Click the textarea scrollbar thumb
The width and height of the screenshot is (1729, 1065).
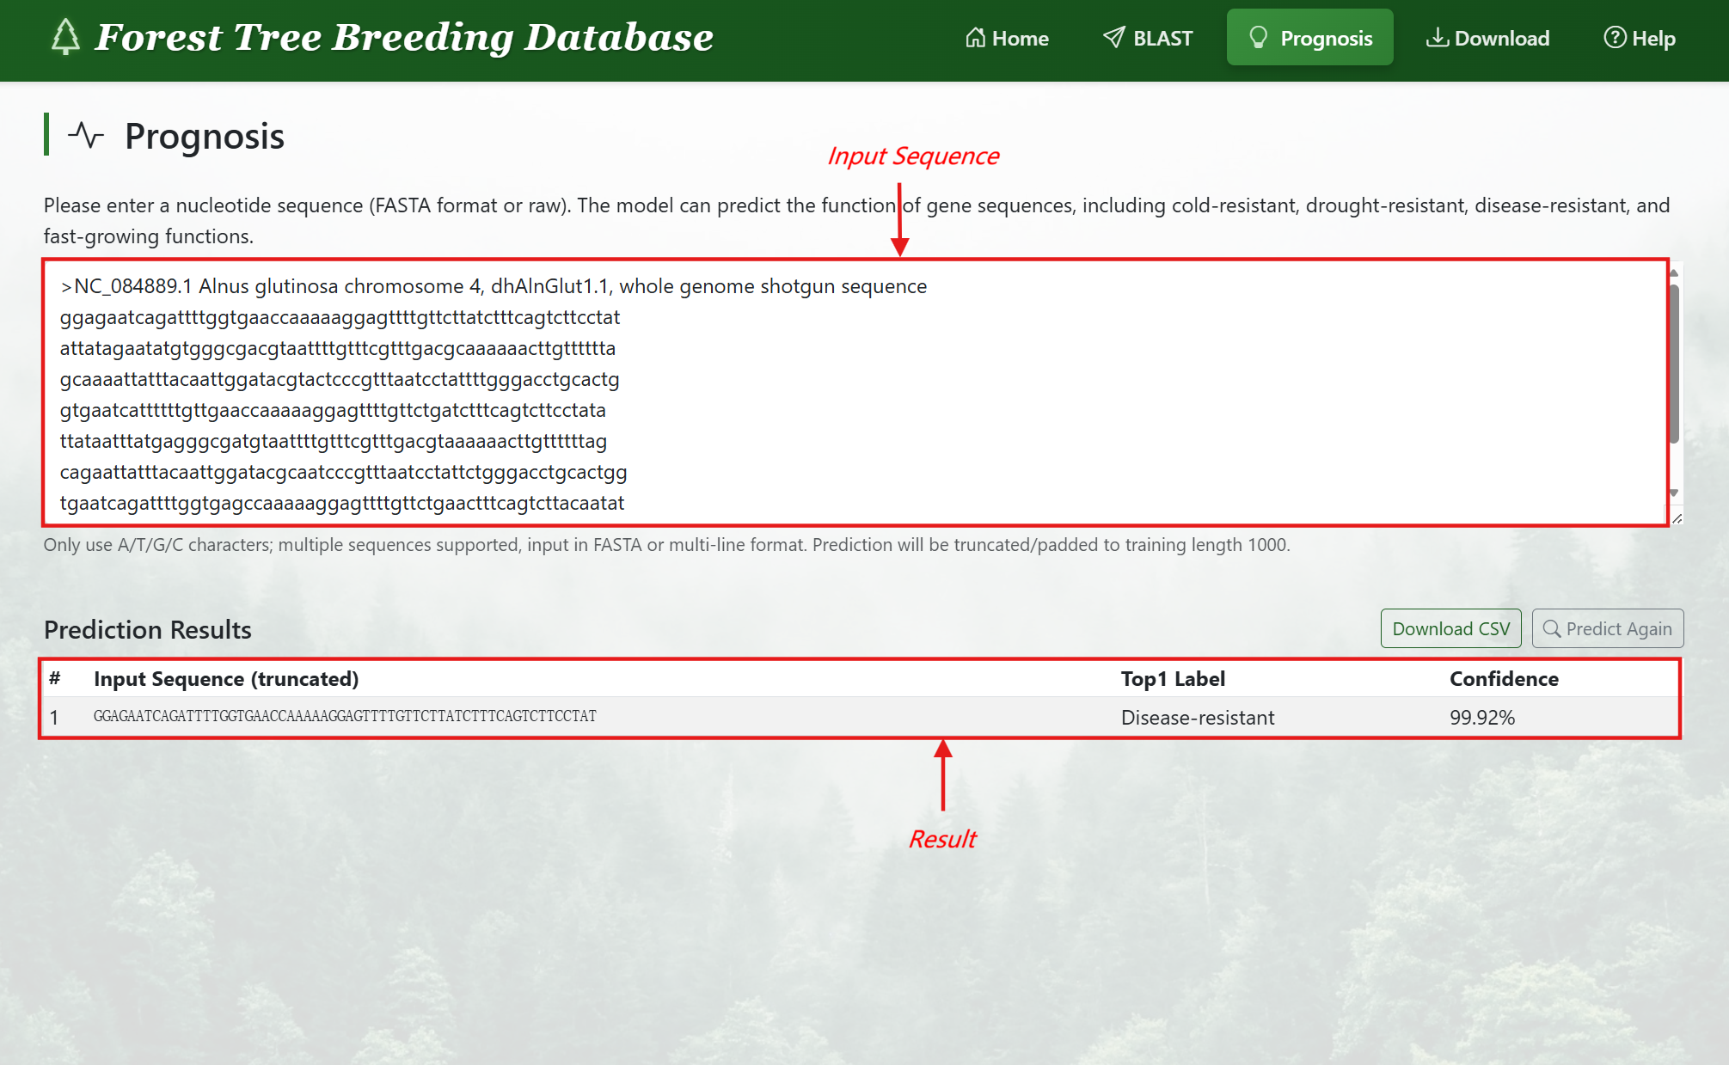[x=1674, y=364]
